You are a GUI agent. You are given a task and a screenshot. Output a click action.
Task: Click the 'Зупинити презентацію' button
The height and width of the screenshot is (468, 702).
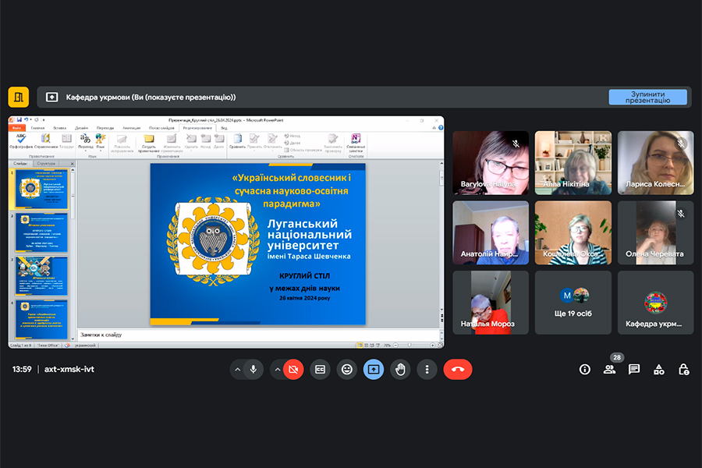[x=647, y=97]
